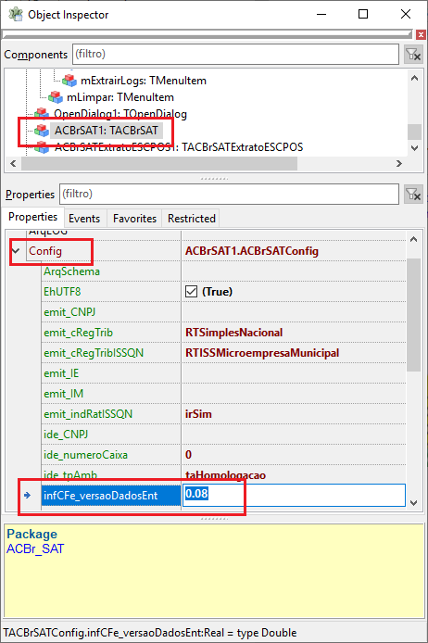Screen dimensions: 428x643
Task: Minimize the Object Inspector window
Action: tap(321, 14)
